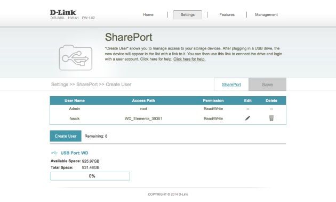
Task: Click the Access Path column header
Action: (x=143, y=100)
